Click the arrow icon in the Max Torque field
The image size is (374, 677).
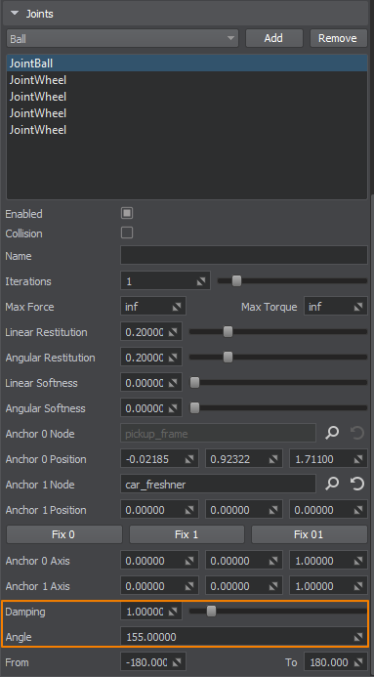[358, 307]
